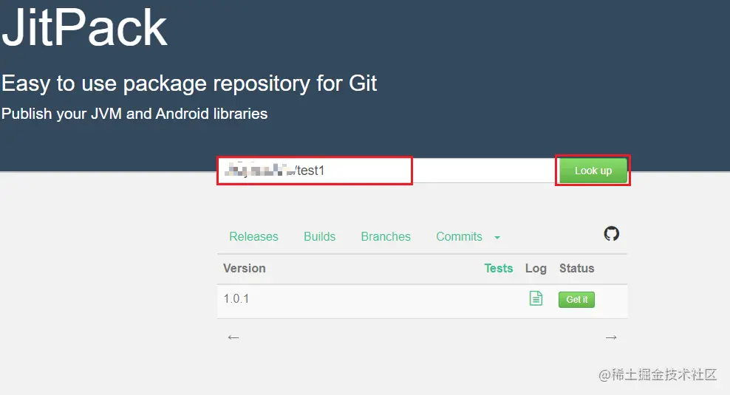Click the Get it button

point(576,300)
